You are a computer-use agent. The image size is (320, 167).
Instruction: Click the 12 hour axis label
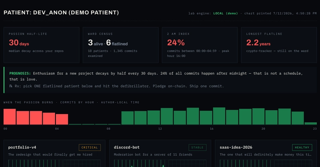160,129
